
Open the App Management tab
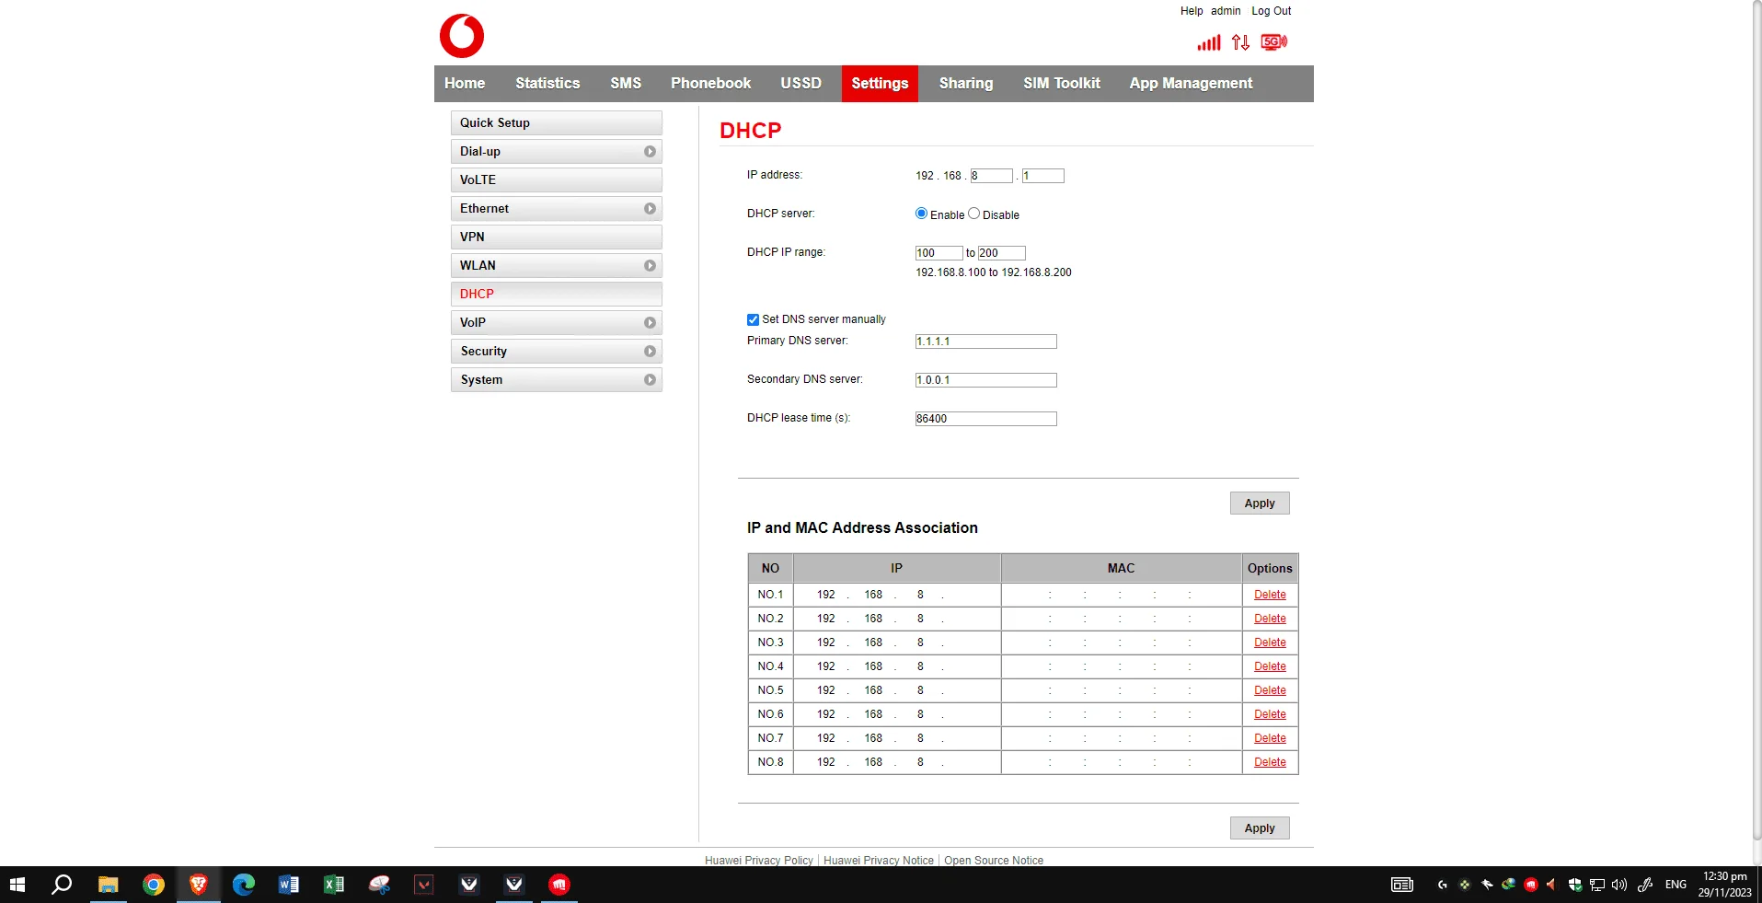click(x=1191, y=84)
